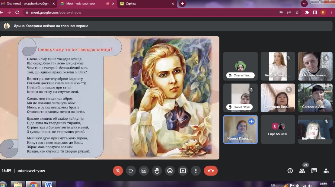The image size is (335, 187).
Task: Raise hand in the meeting
Action: (157, 170)
